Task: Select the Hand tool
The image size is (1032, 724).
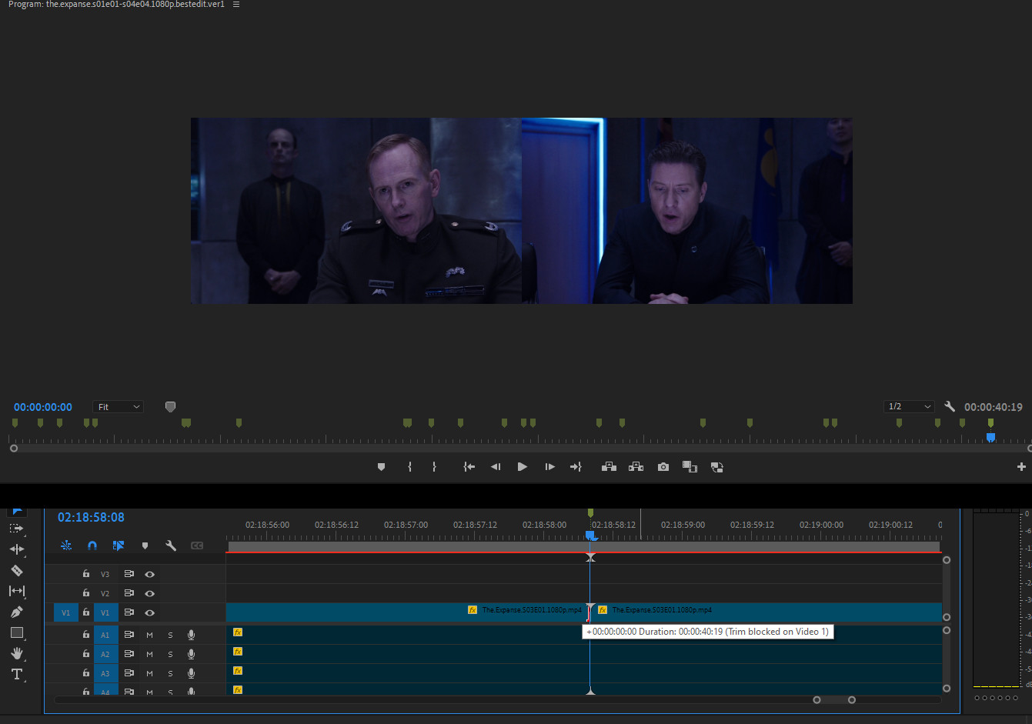Action: 16,653
